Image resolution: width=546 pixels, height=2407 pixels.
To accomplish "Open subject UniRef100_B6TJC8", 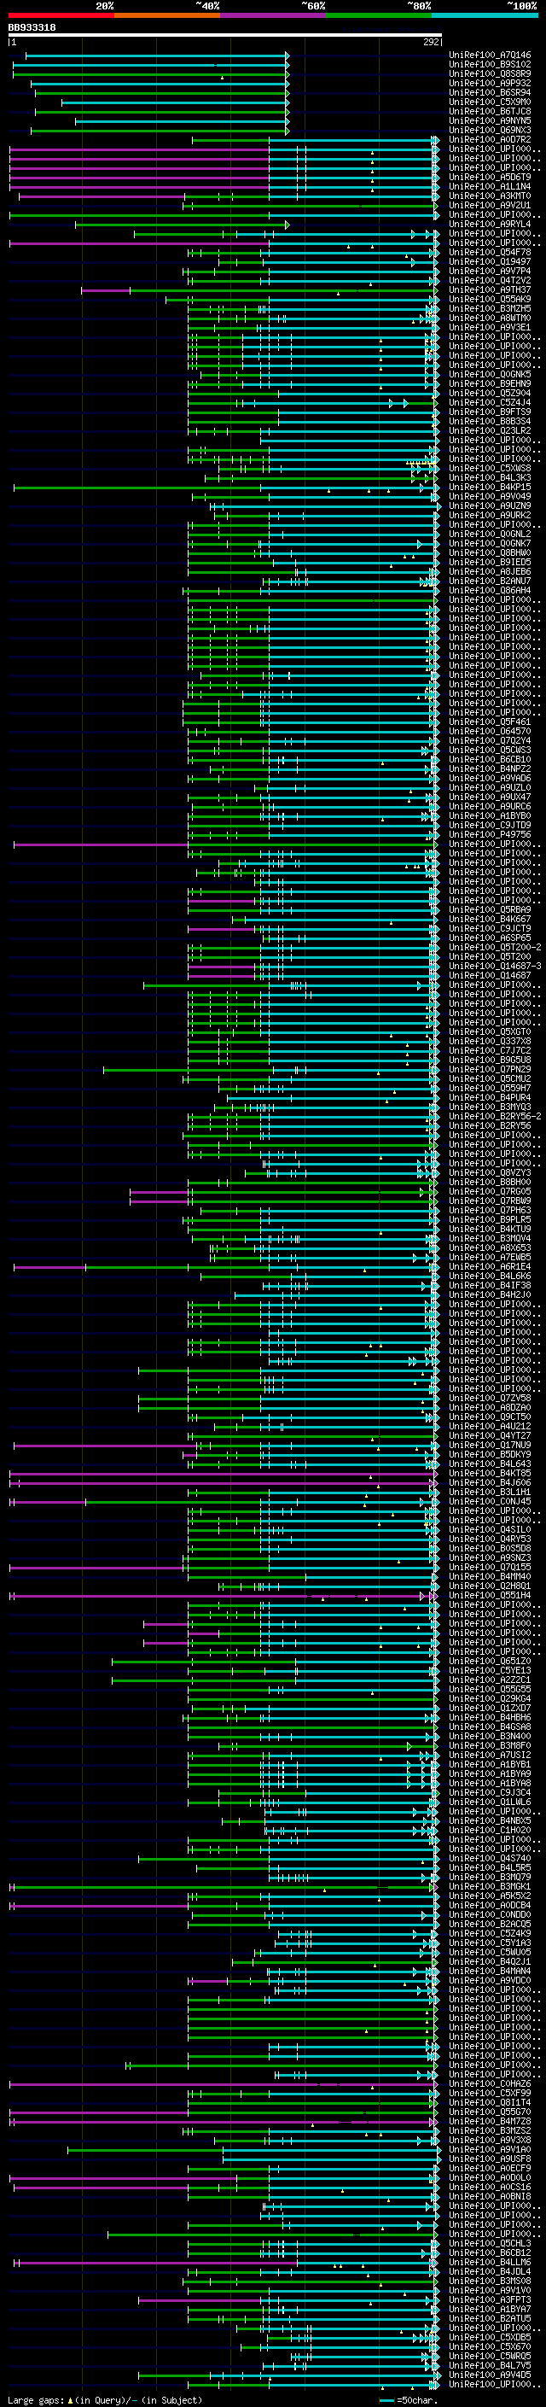I will [x=490, y=111].
